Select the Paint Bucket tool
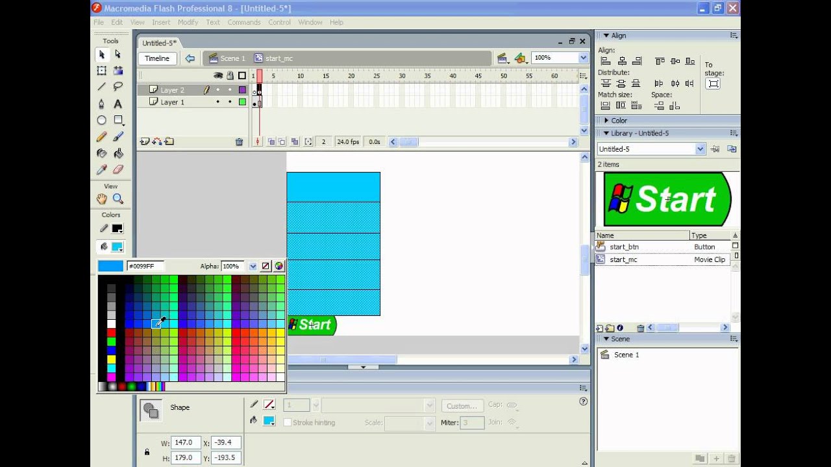Viewport: 831px width, 467px height. [118, 154]
